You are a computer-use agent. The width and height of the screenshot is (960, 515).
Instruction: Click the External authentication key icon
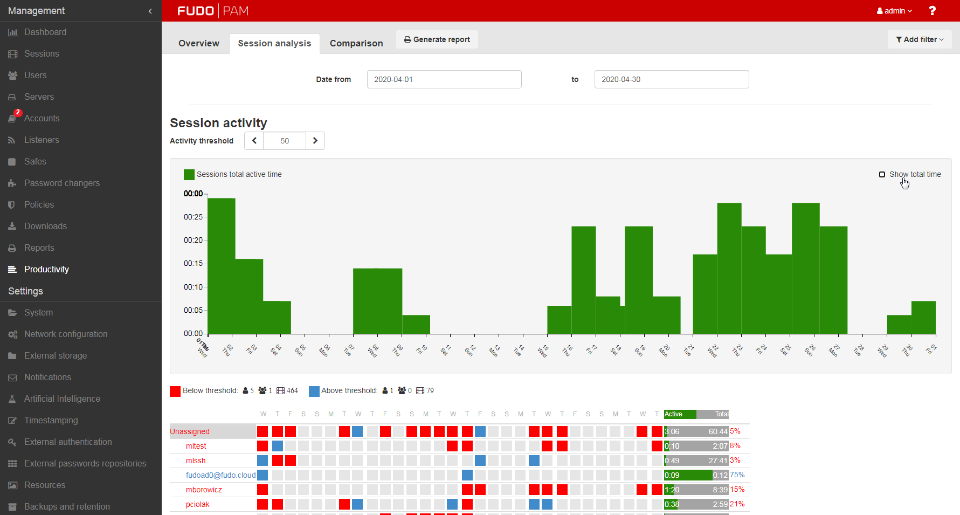pos(12,442)
